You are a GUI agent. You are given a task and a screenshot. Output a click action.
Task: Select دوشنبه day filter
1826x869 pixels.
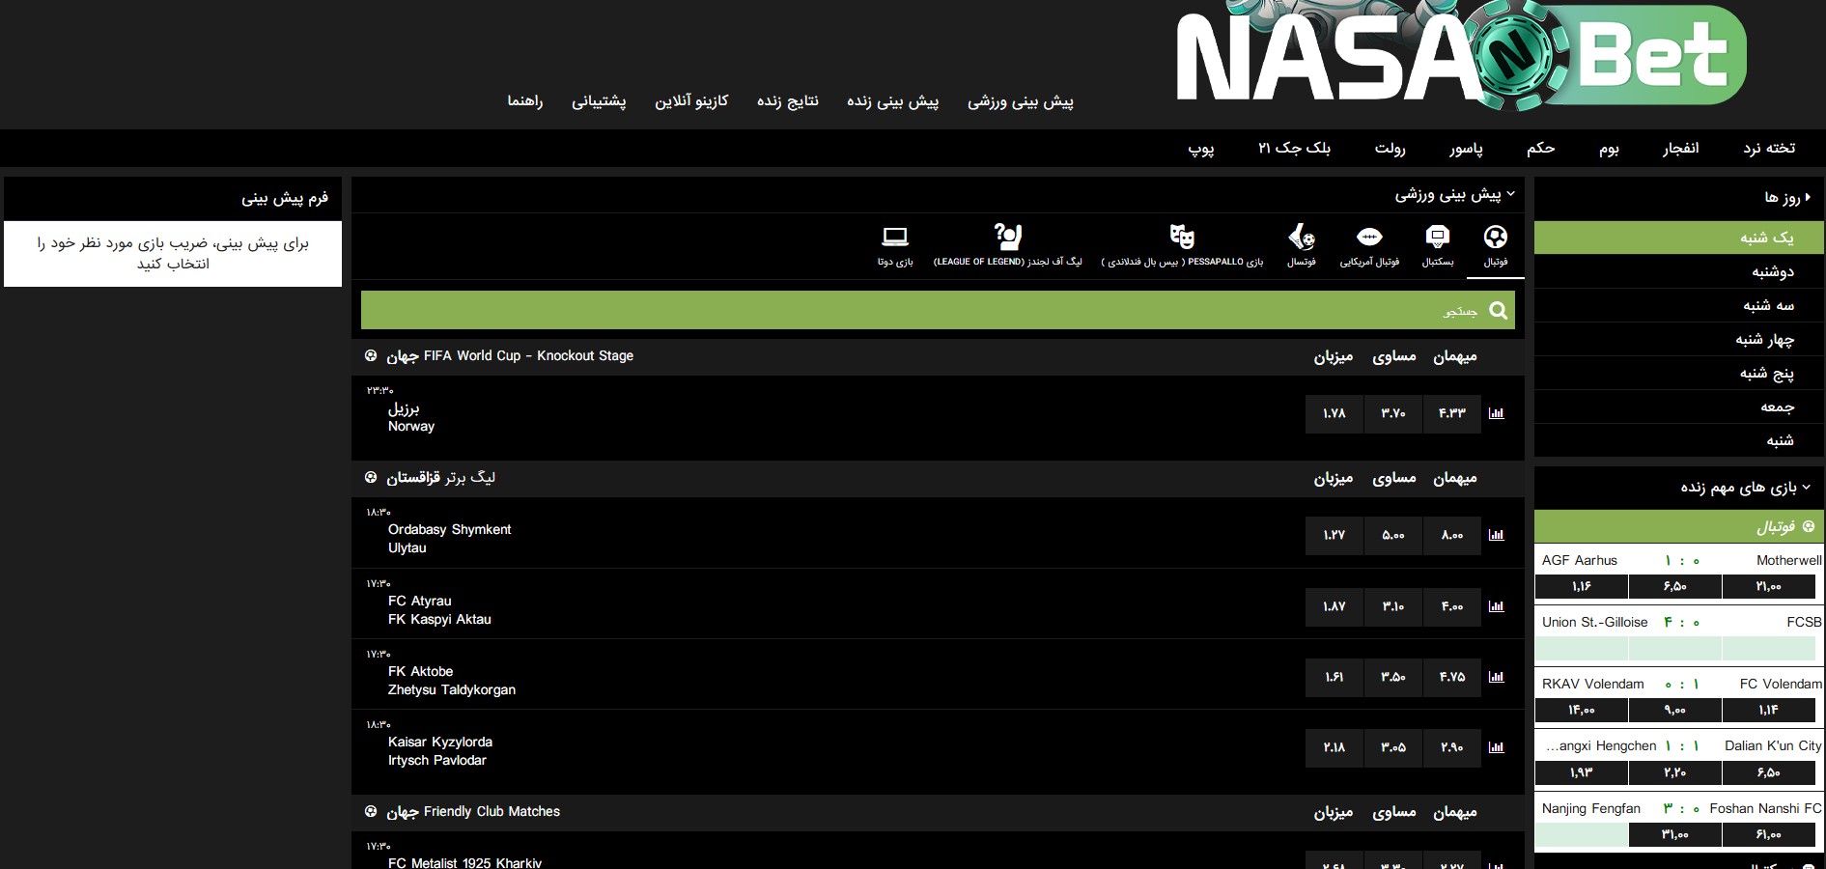point(1678,271)
